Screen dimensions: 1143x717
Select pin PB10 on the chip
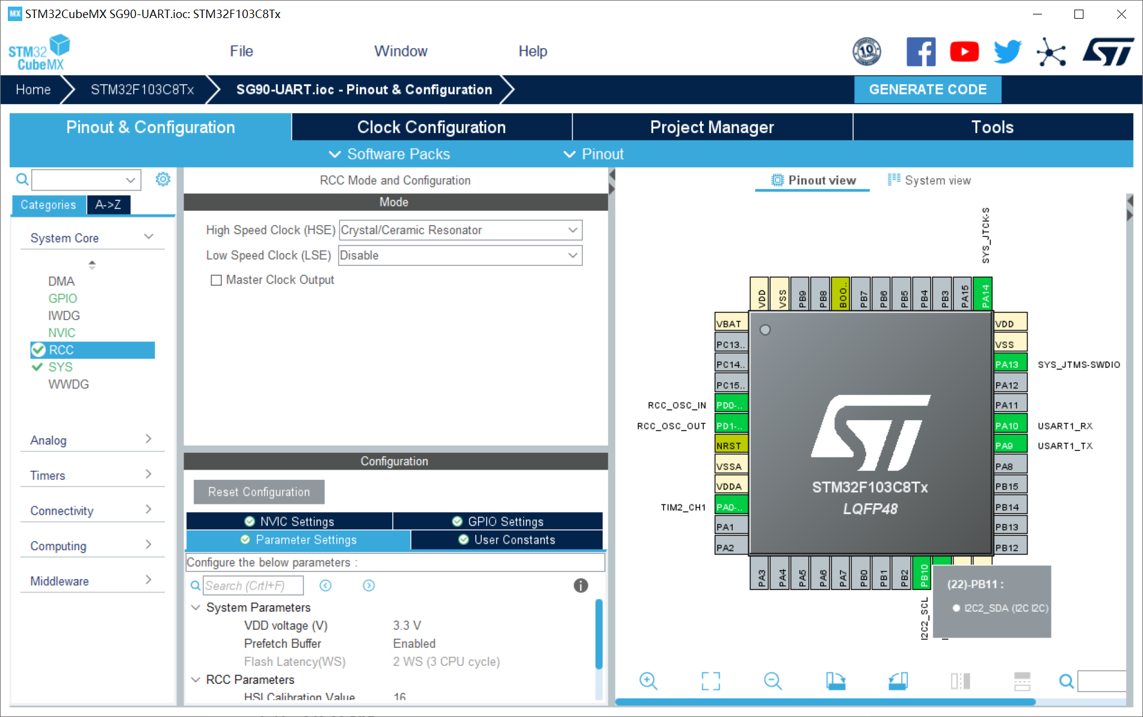point(922,573)
